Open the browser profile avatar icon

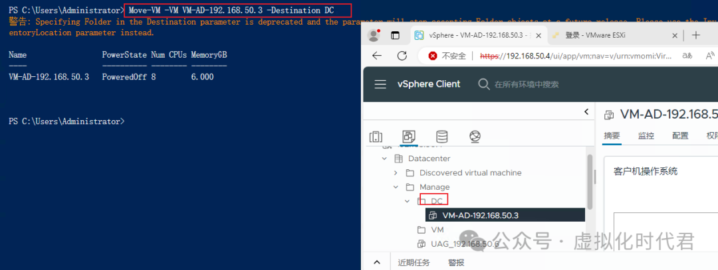(x=374, y=35)
